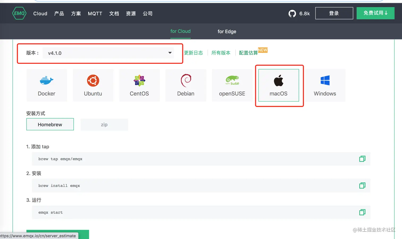Click the '1. 添加 tap' step heading
Screen dimensions: 402x239
point(38,146)
